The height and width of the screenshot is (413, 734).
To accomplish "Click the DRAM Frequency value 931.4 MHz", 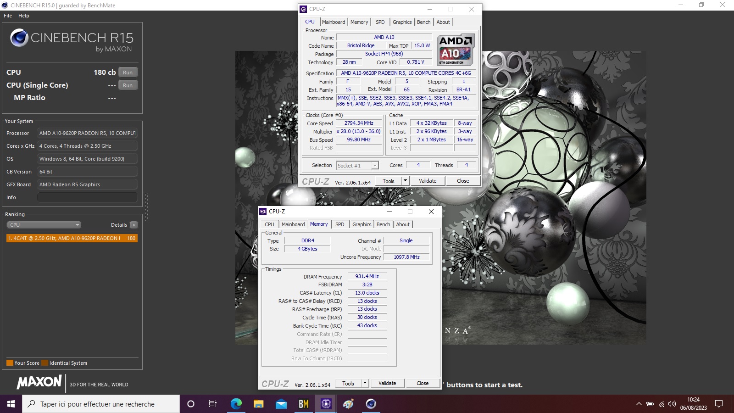I will pyautogui.click(x=367, y=276).
